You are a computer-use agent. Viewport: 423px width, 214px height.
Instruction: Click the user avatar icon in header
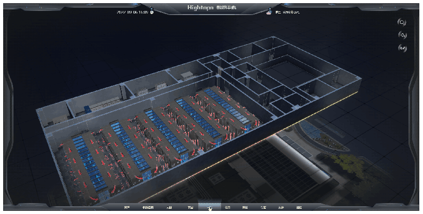click(269, 11)
